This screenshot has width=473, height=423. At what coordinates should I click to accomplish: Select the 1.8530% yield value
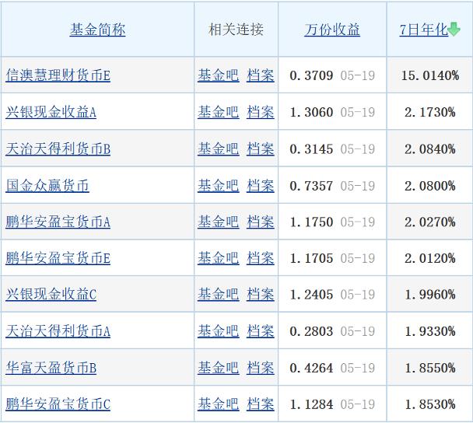point(430,404)
